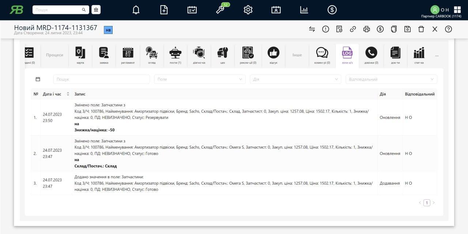The height and width of the screenshot is (234, 468).
Task: Copy the order with the duplicate icon
Action: 394,29
